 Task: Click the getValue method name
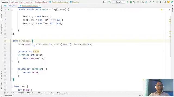point(37,69)
